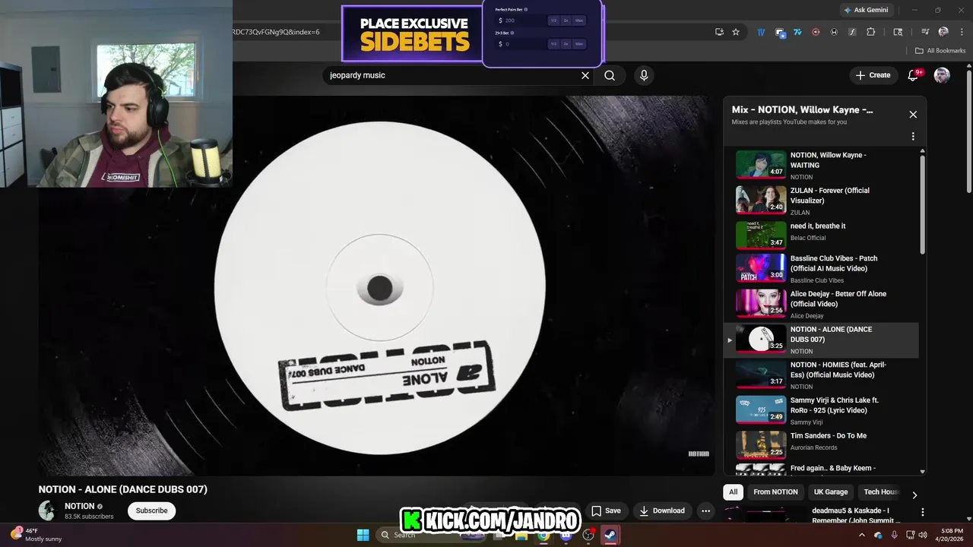Select the From NOTION chip
The width and height of the screenshot is (973, 547).
[x=775, y=492]
